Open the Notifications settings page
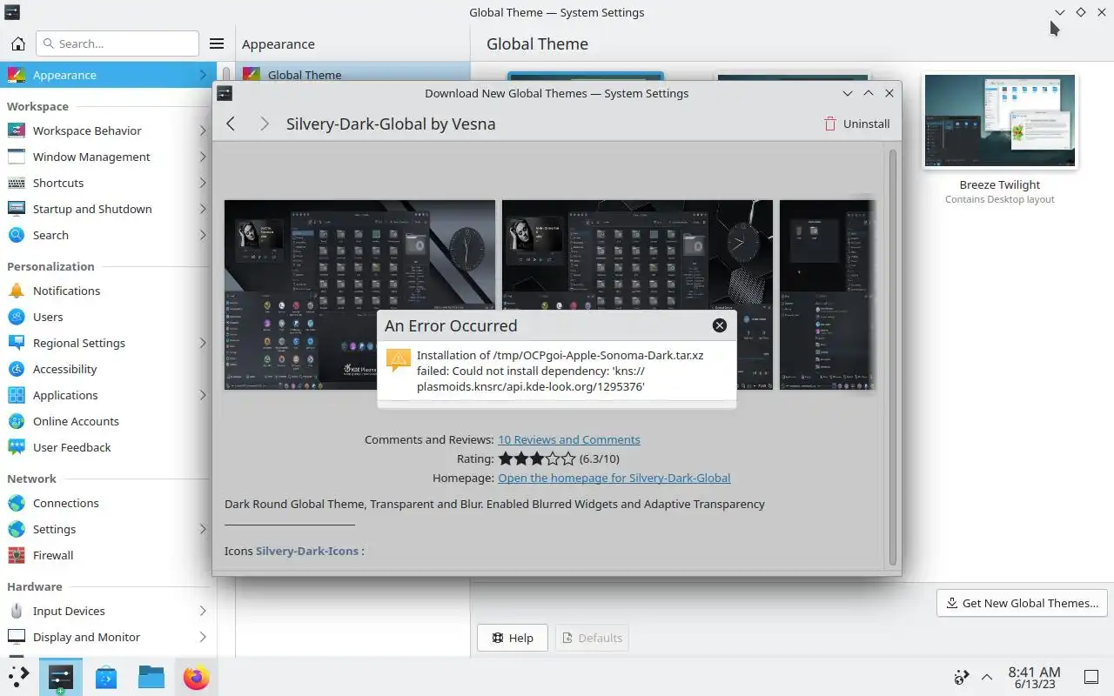Screen dimensions: 1114x696 pyautogui.click(x=108, y=291)
